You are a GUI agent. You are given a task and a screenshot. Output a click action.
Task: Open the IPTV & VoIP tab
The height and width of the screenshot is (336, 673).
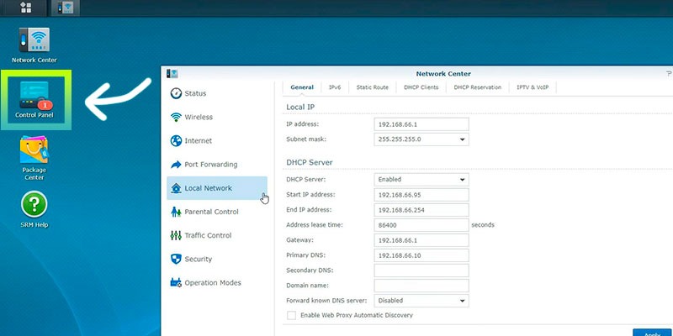coord(533,87)
